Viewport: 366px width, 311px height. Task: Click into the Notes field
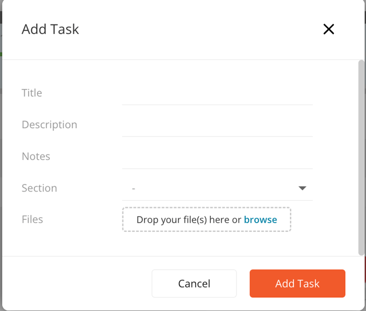coord(217,157)
